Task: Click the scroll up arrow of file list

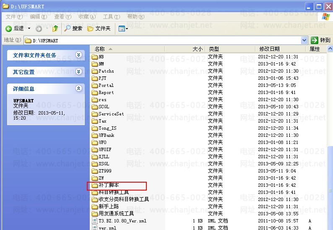Action: [330, 49]
